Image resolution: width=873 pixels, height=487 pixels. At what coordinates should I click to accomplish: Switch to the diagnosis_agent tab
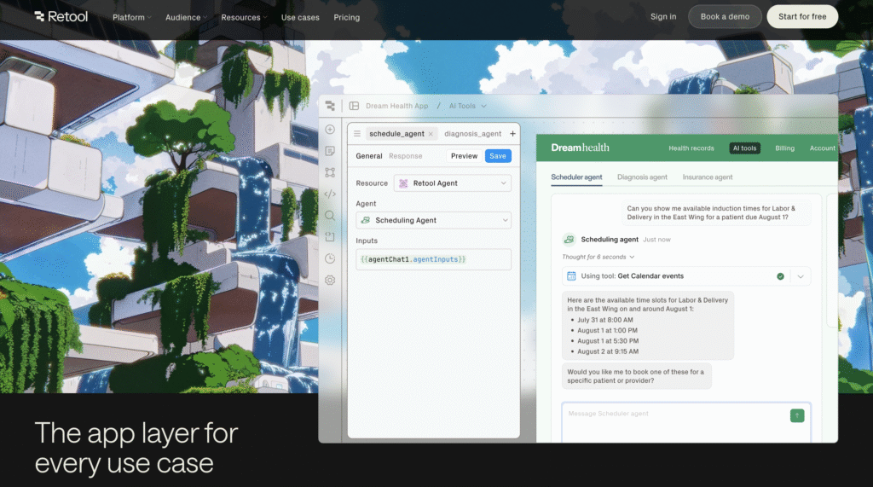click(x=472, y=134)
